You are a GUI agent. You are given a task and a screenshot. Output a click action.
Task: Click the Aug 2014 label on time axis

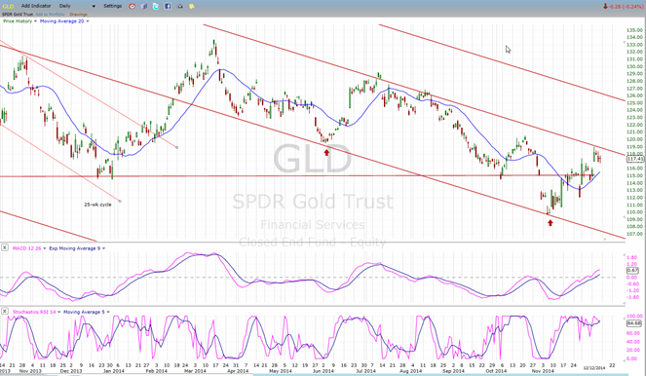click(410, 371)
